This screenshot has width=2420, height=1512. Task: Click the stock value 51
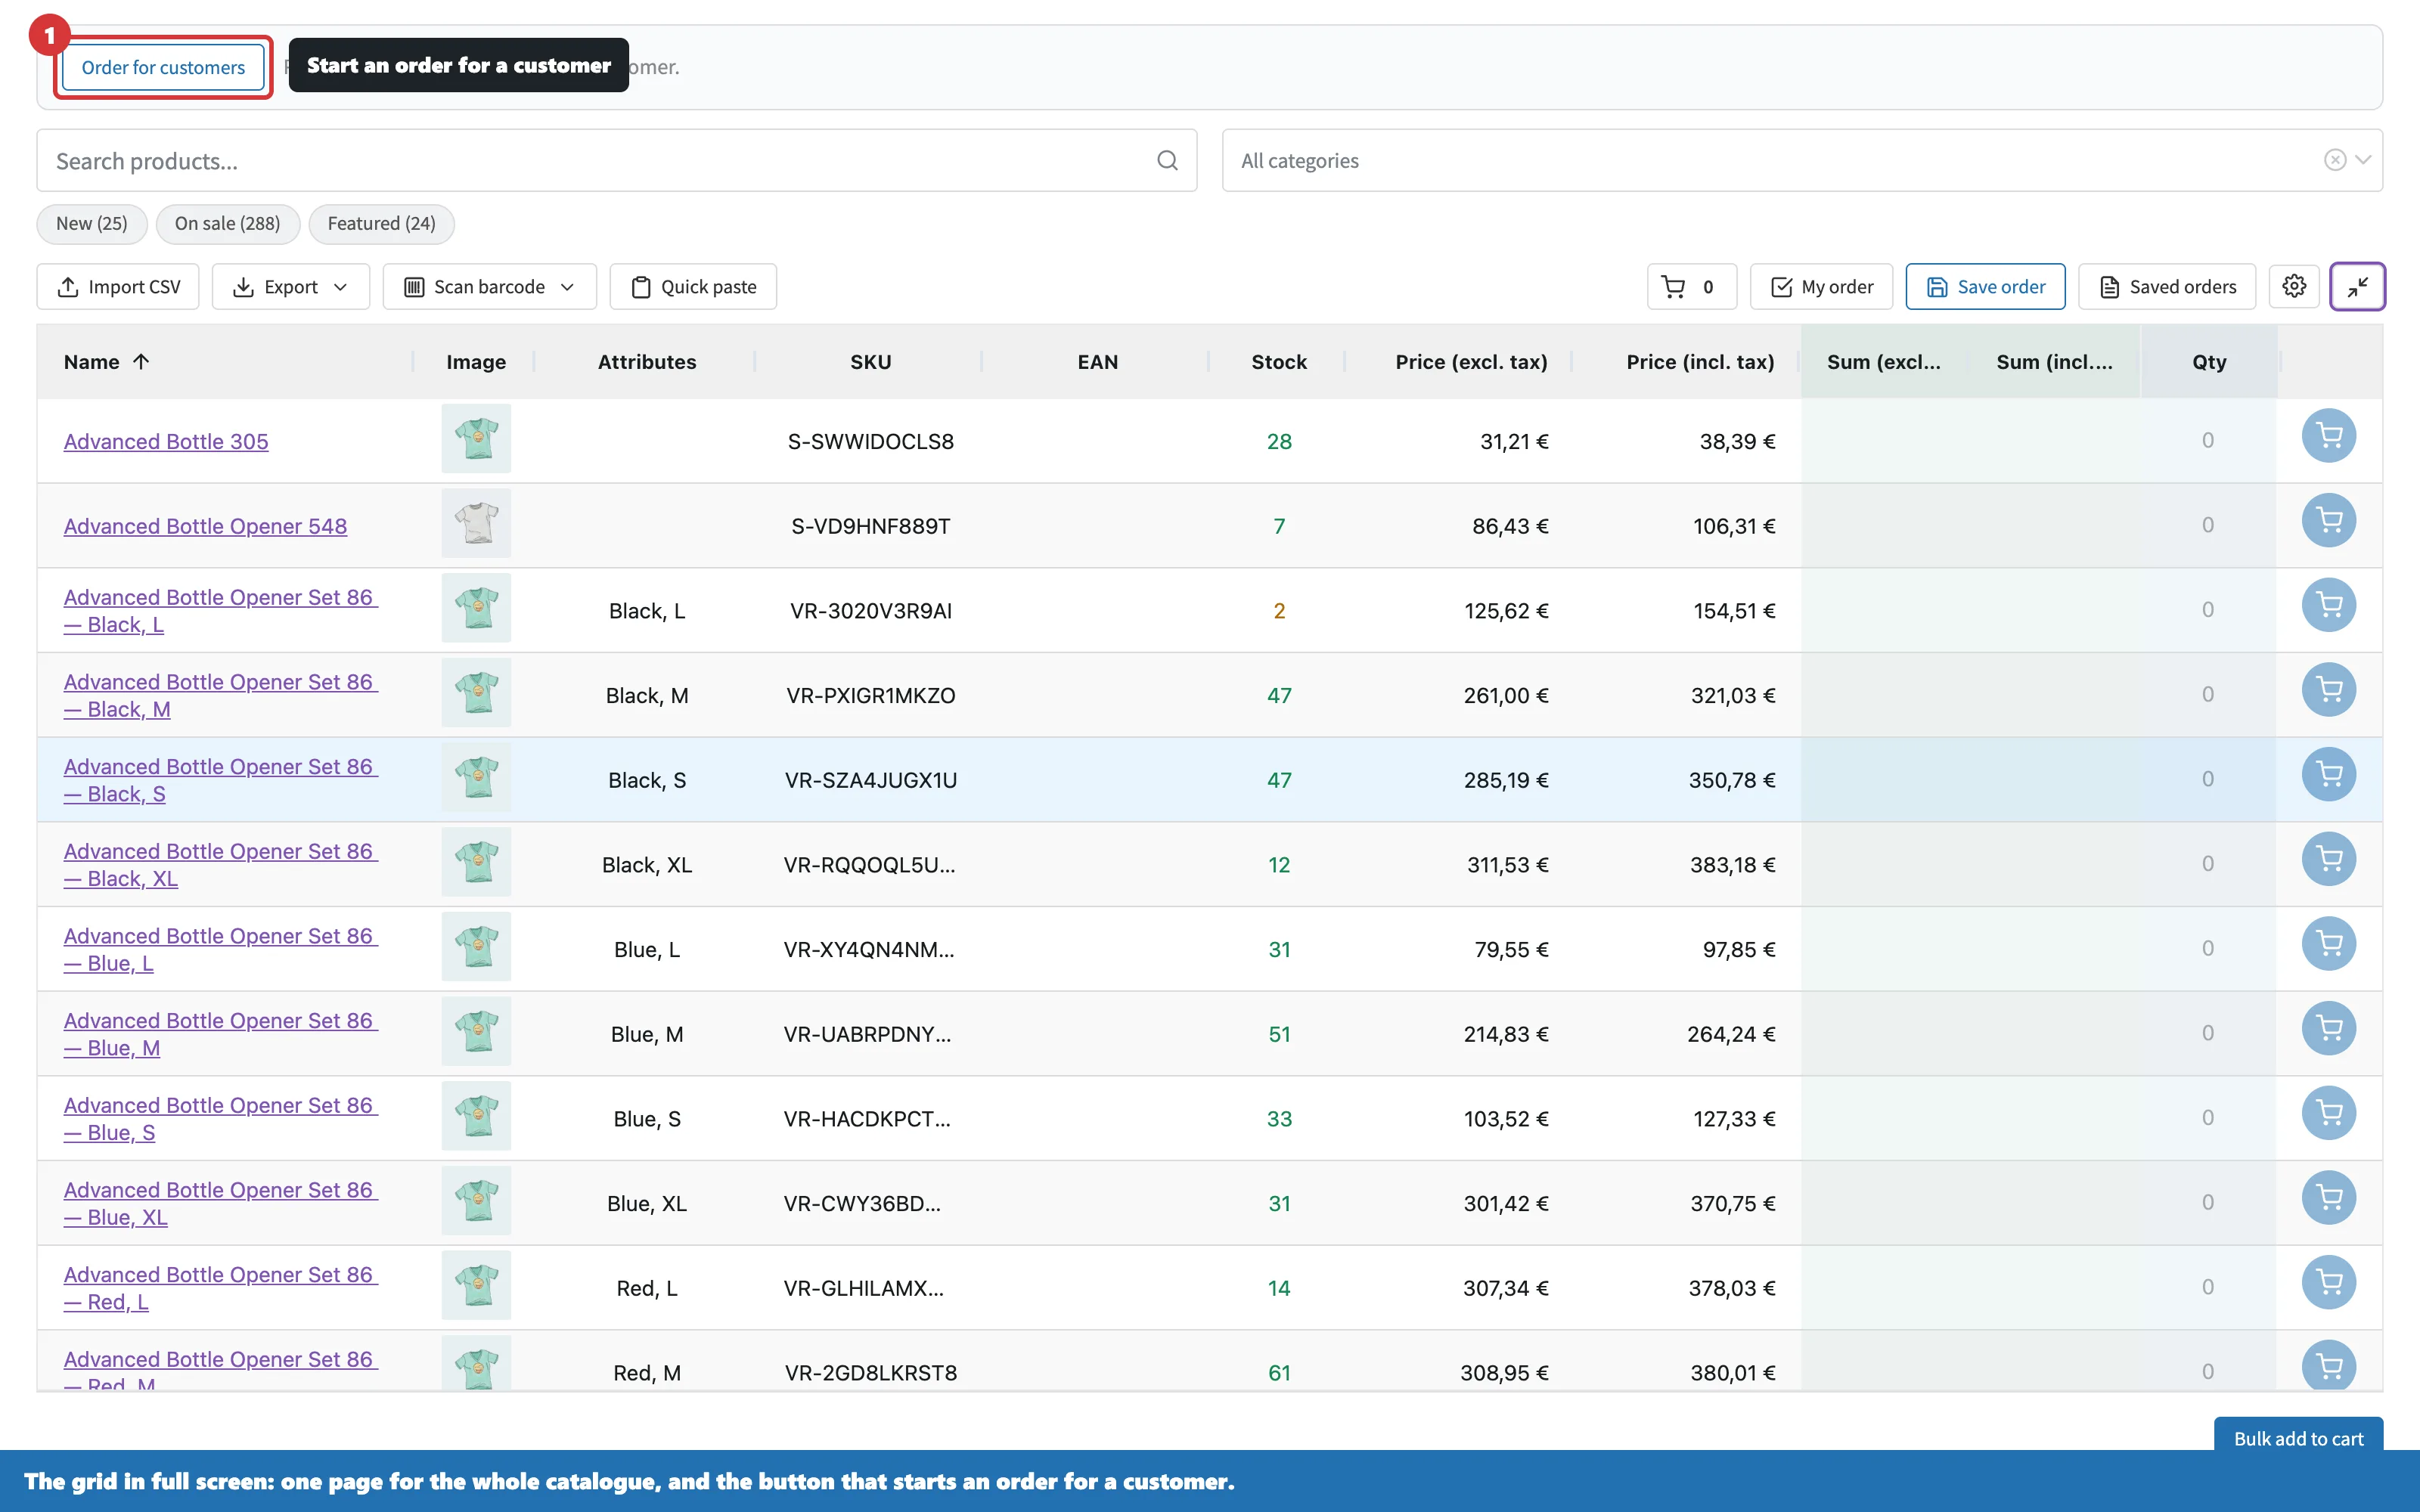pyautogui.click(x=1279, y=1034)
